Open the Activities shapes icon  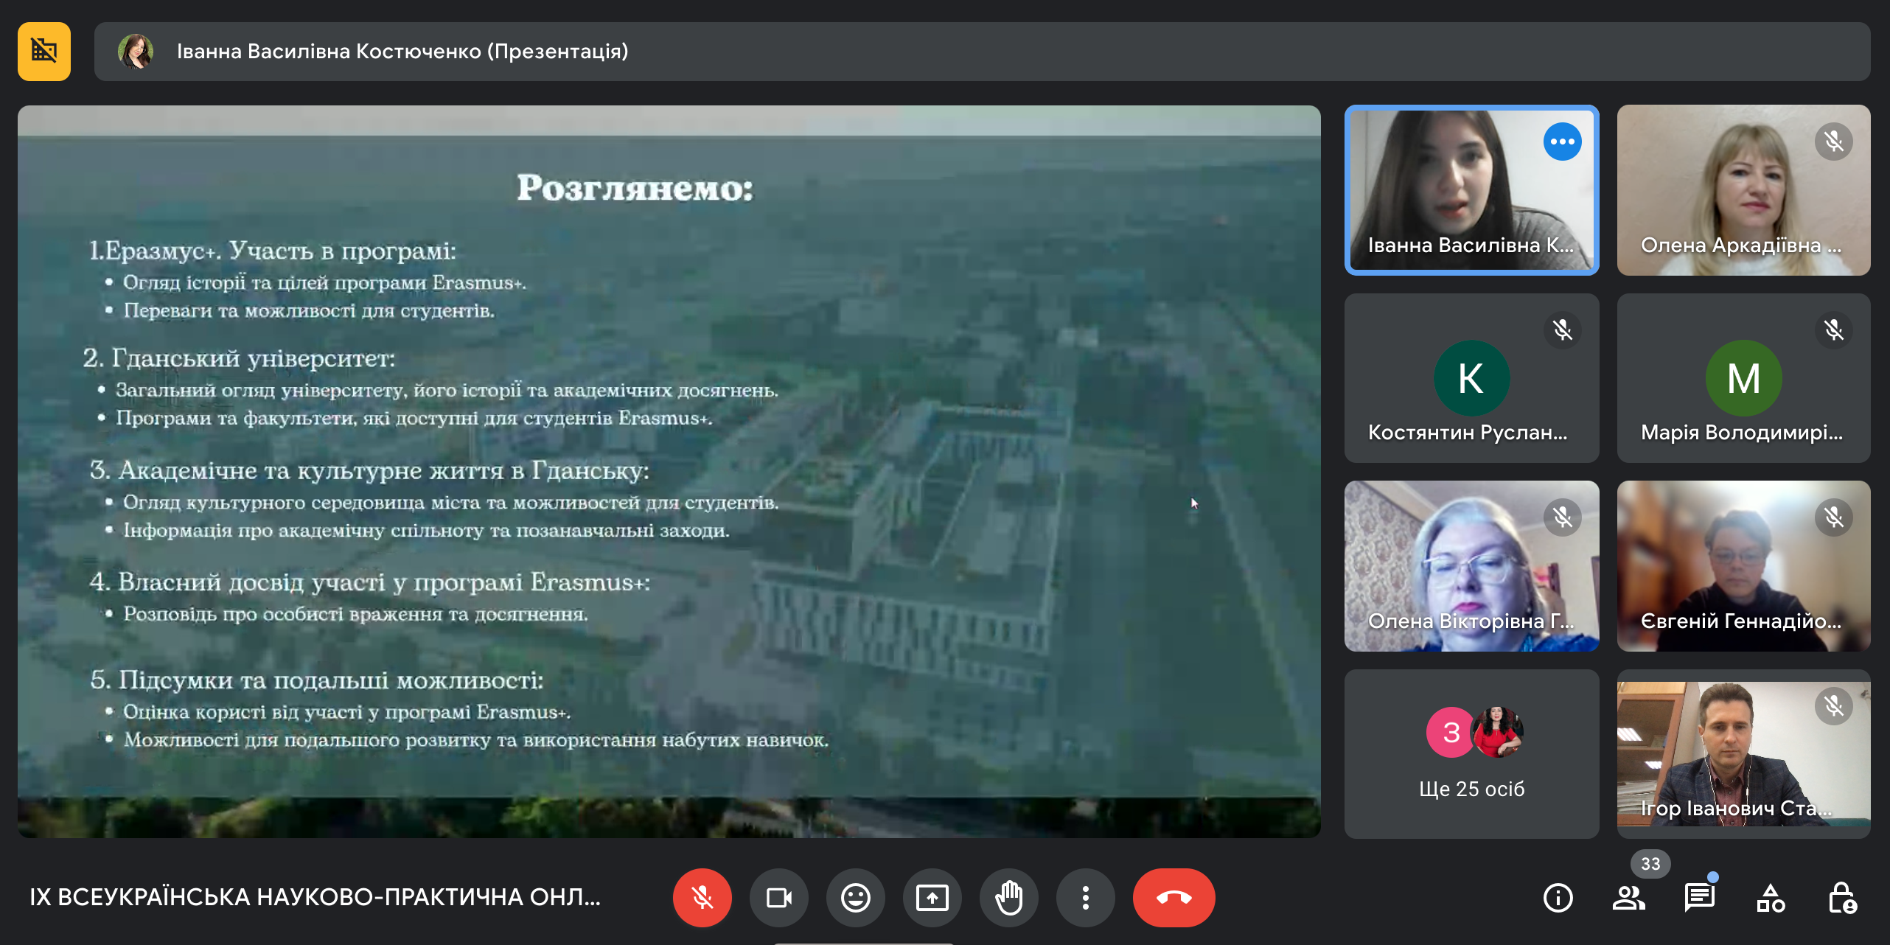click(1770, 897)
